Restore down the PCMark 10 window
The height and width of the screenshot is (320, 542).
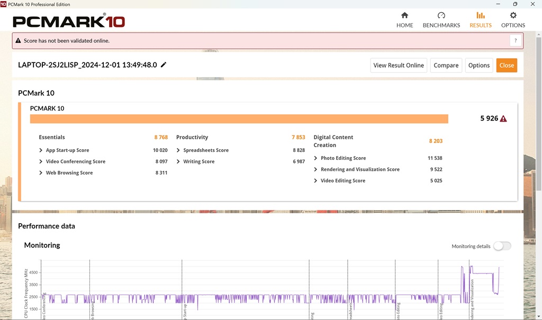(x=515, y=4)
